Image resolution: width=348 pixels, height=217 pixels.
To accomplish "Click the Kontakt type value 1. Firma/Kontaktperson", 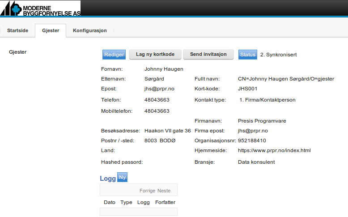I will (x=267, y=100).
